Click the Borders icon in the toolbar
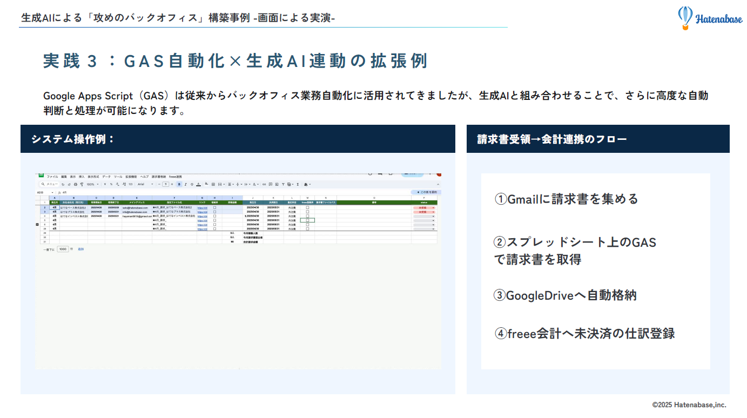 pos(213,184)
